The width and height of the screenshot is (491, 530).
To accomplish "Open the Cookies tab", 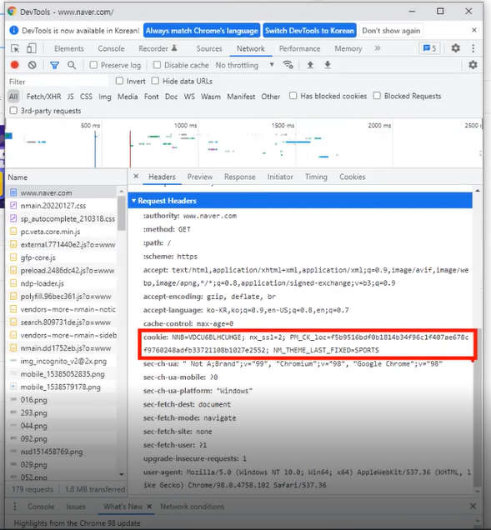I will tap(353, 177).
